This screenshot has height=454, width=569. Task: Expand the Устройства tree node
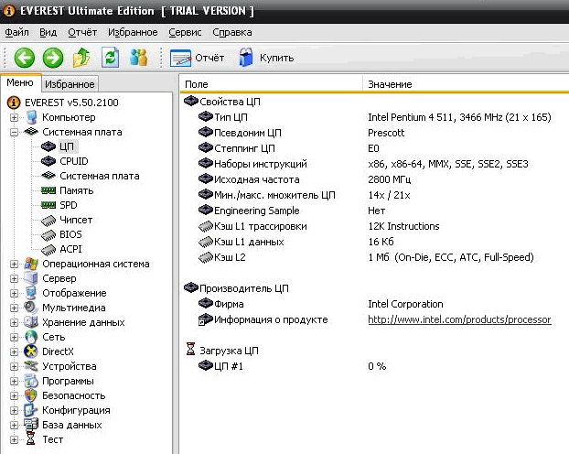pos(14,366)
